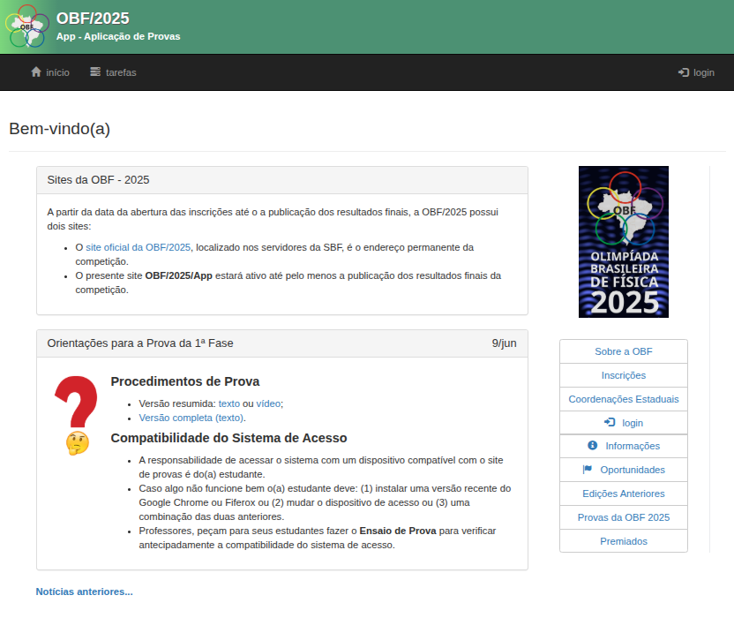
Task: Click the Olimpíada Brasileira de Física 2025 poster
Action: 624,242
